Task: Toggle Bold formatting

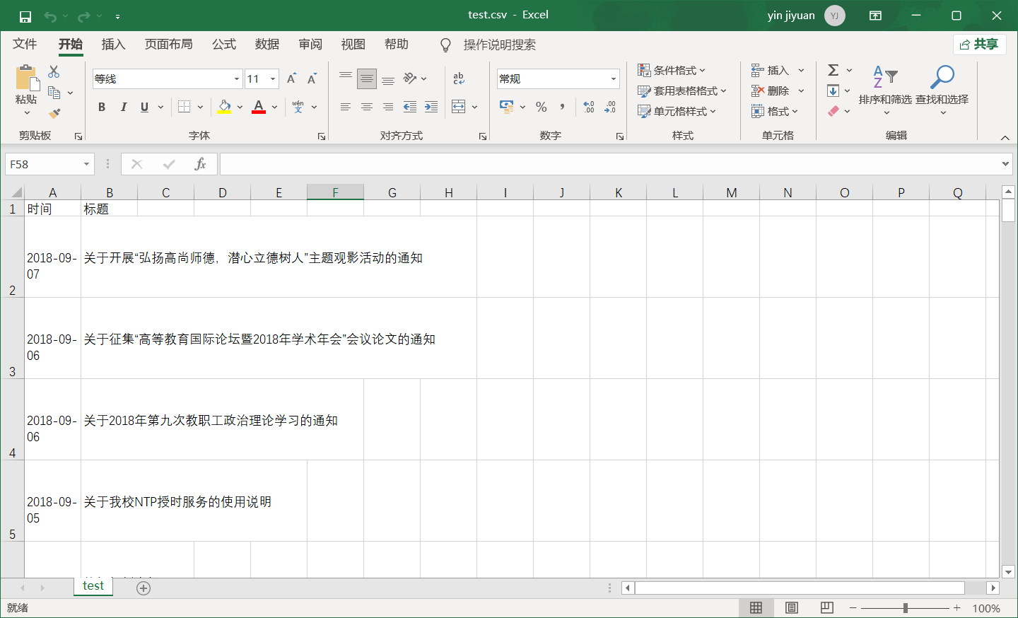Action: tap(102, 107)
